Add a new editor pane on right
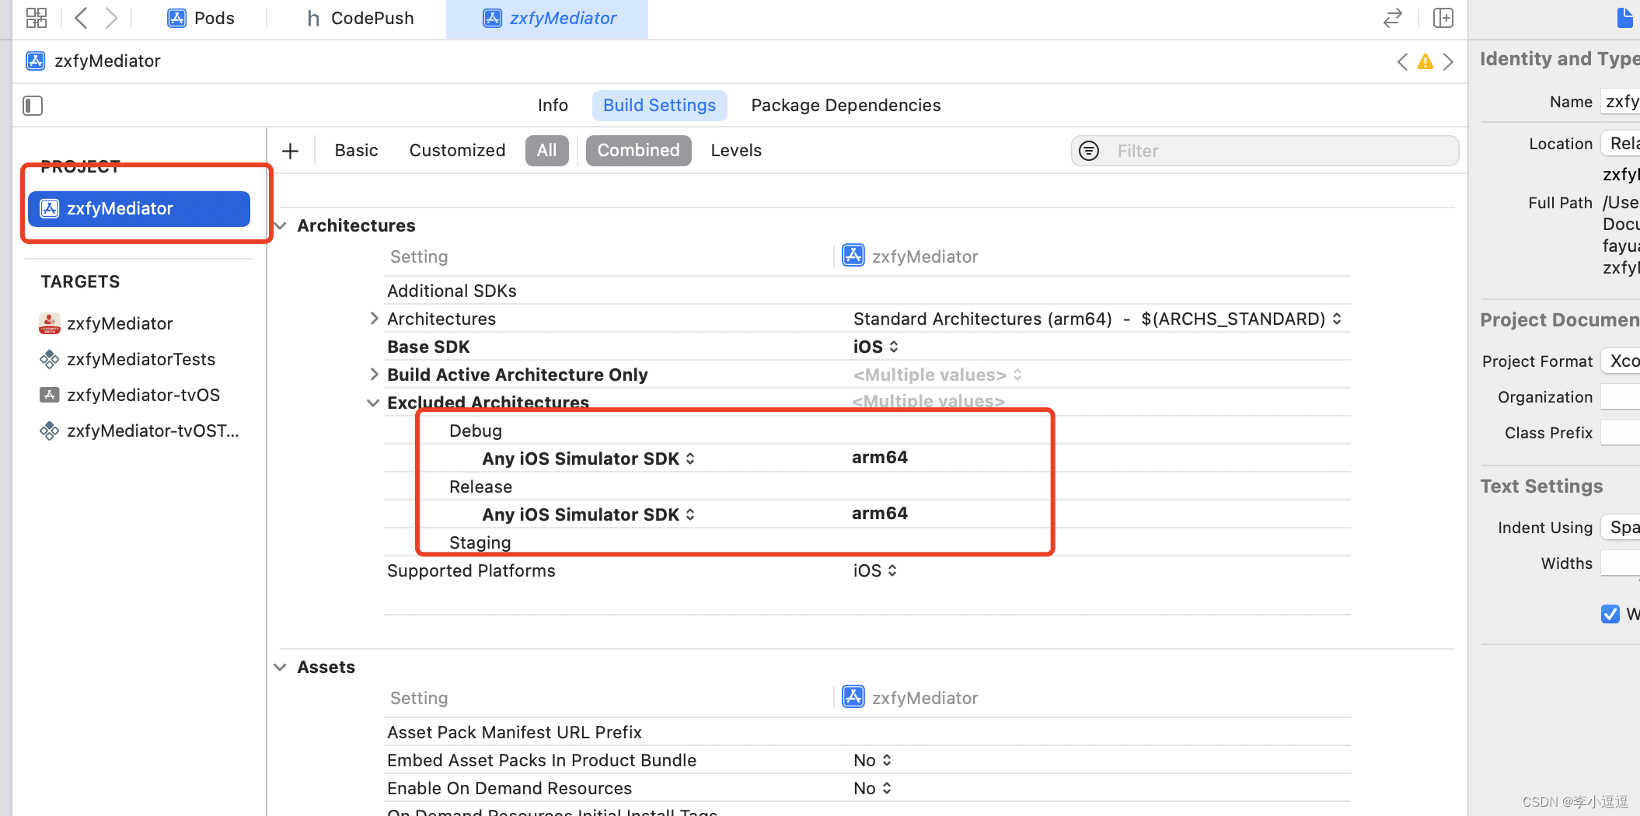This screenshot has width=1640, height=816. point(1443,18)
